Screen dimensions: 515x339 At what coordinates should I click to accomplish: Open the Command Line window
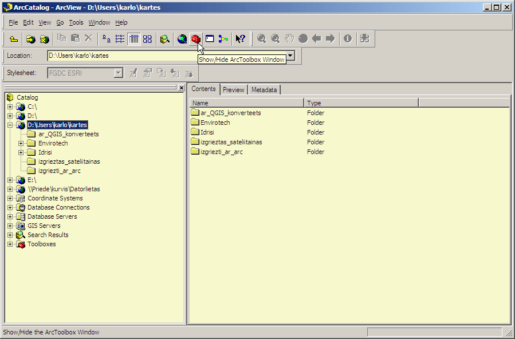point(210,39)
